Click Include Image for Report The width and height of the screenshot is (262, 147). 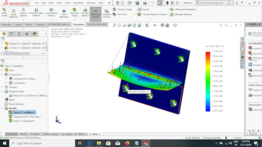click(153, 14)
